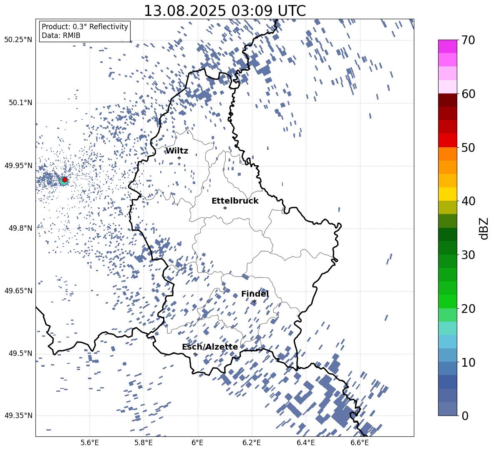Viewport: 494px width, 451px height.
Task: Click the 49.95°N latitude label
Action: [x=18, y=166]
